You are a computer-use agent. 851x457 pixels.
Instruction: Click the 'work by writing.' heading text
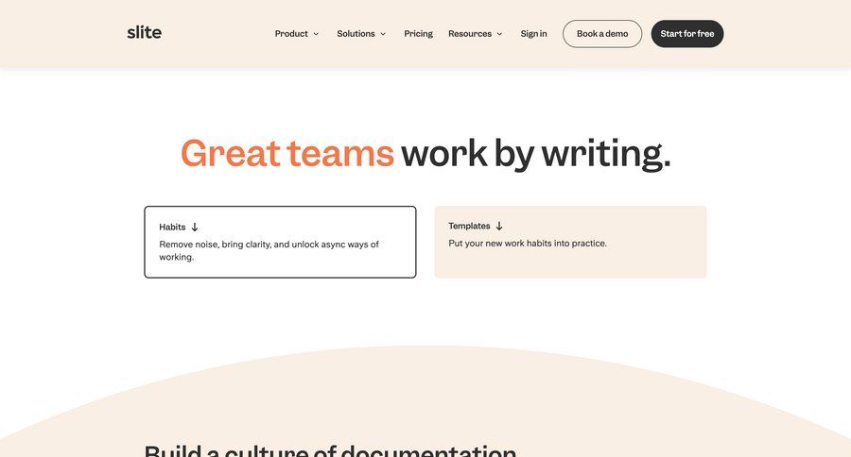535,153
